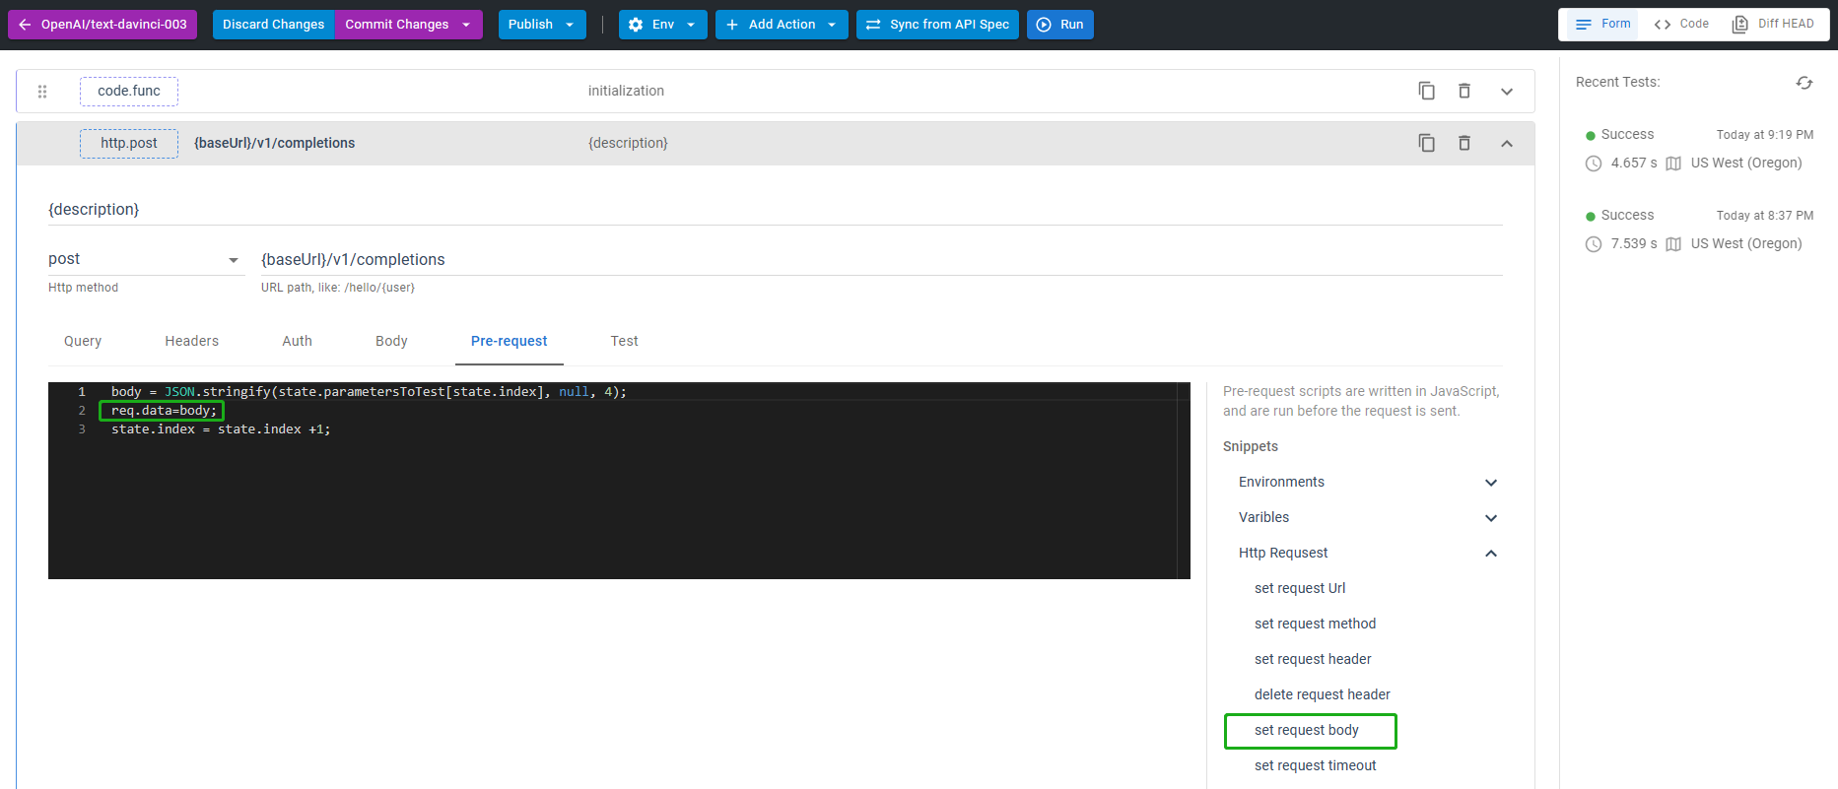Duplicate the code.func initialization action
This screenshot has height=789, width=1838.
click(1426, 91)
